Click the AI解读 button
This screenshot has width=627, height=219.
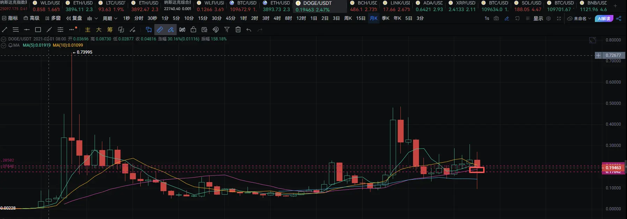pos(604,18)
